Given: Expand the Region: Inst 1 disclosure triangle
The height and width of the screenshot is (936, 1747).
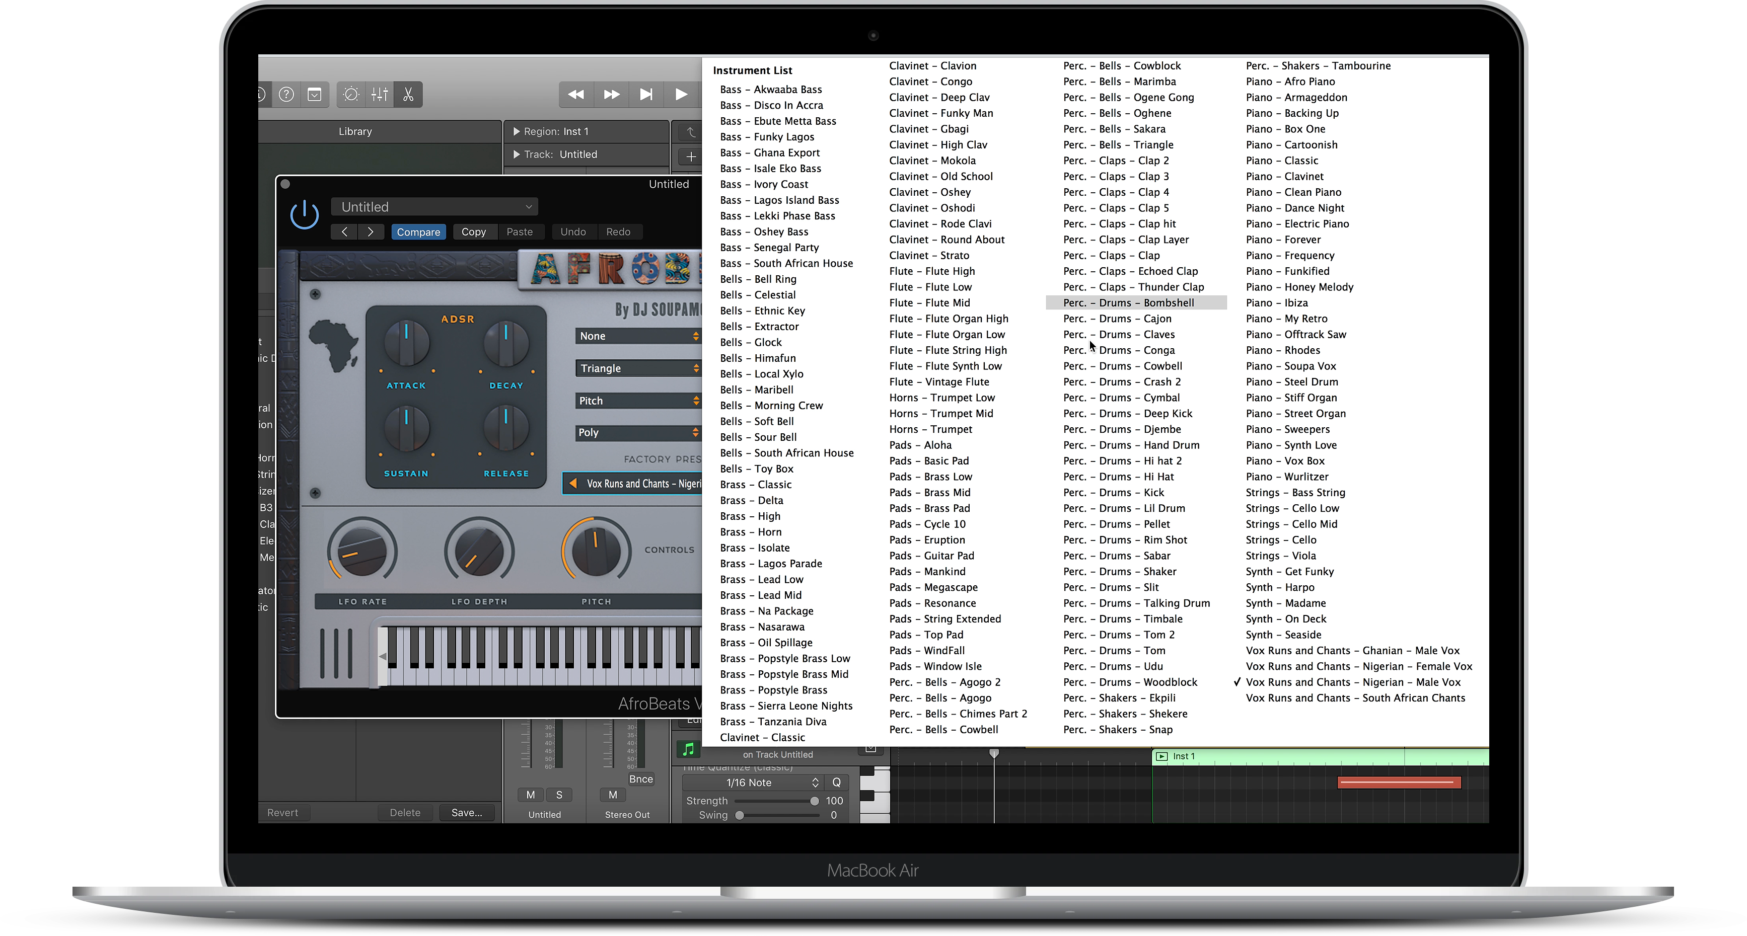Looking at the screenshot, I should [x=517, y=131].
